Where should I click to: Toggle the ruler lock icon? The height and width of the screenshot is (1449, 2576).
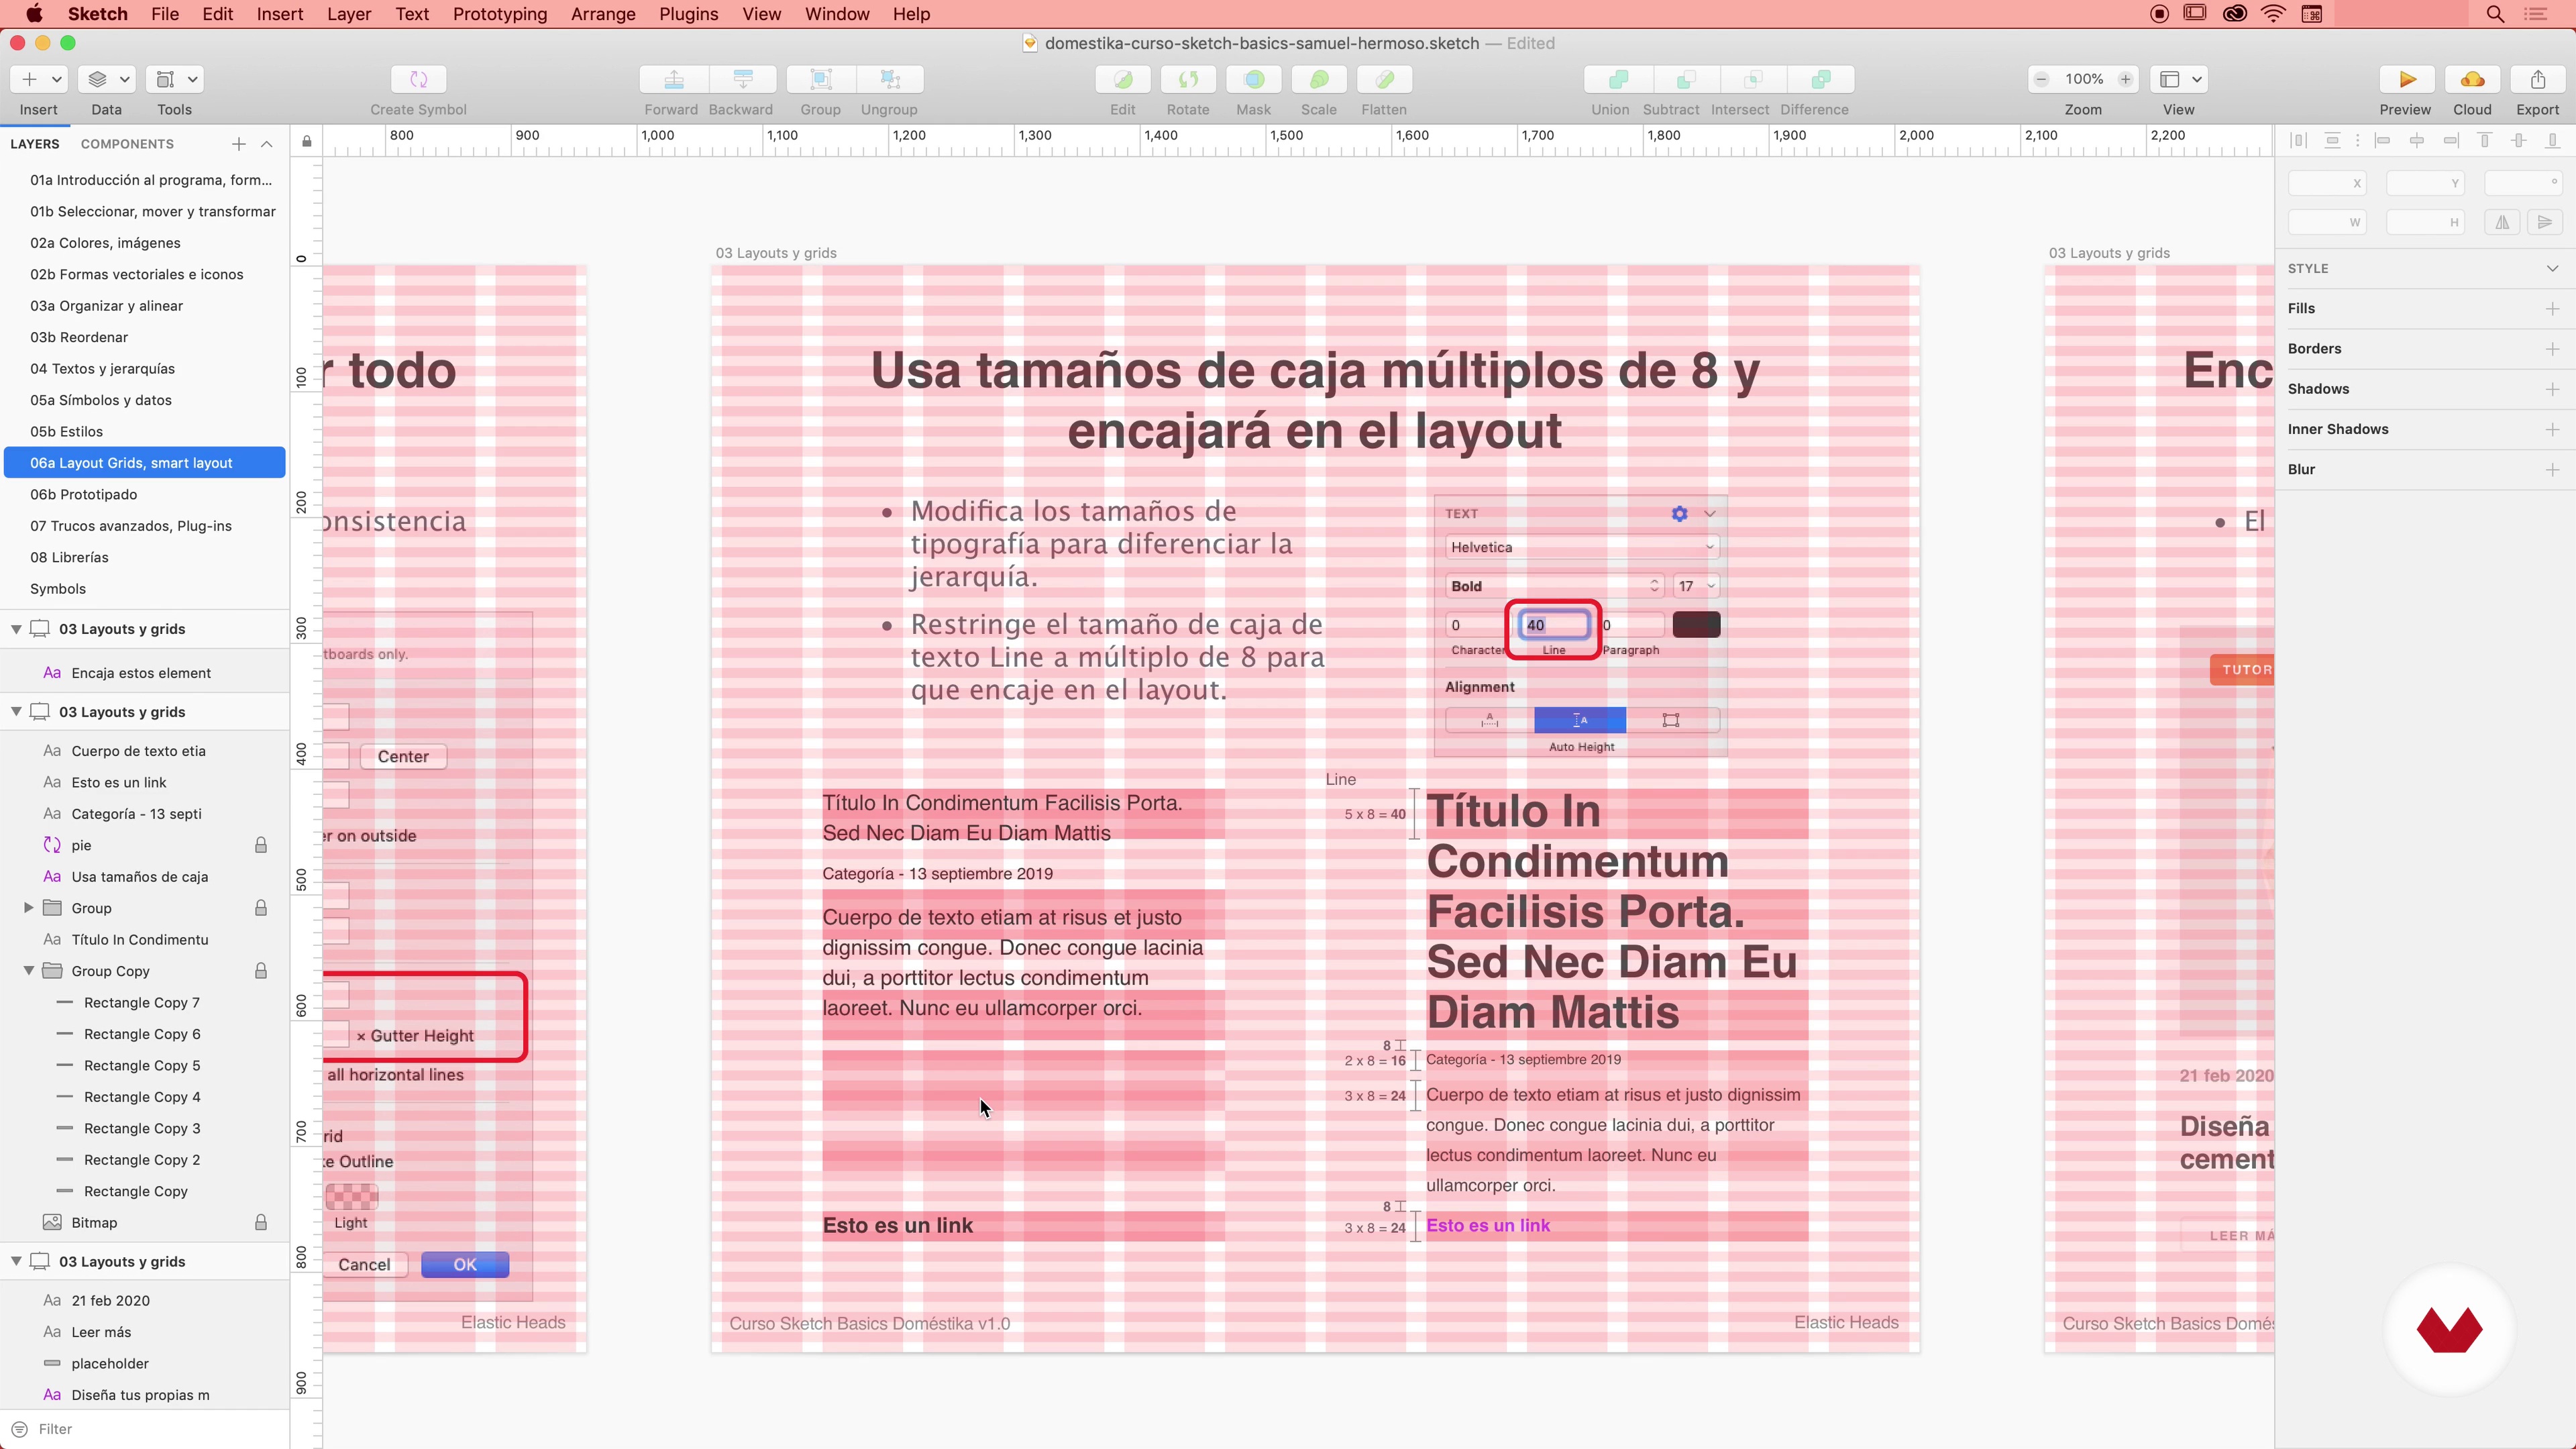[307, 141]
